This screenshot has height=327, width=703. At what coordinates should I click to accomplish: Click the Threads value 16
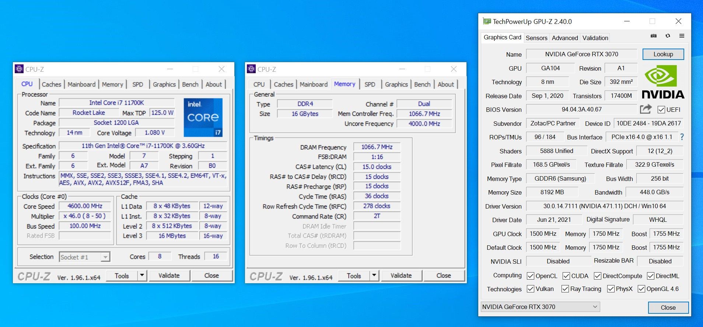click(x=216, y=256)
